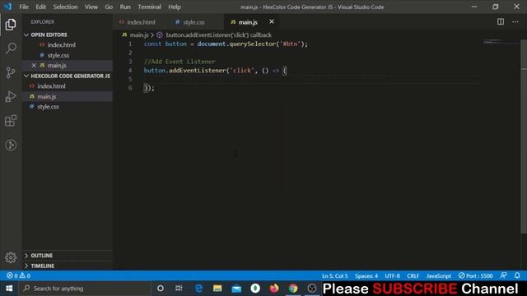Change encoding via UTF-8 status
The height and width of the screenshot is (296, 527).
pos(392,276)
